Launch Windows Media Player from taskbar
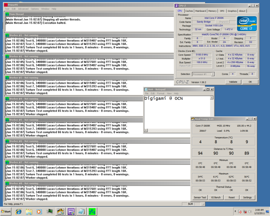270x216 pixels. click(x=39, y=212)
